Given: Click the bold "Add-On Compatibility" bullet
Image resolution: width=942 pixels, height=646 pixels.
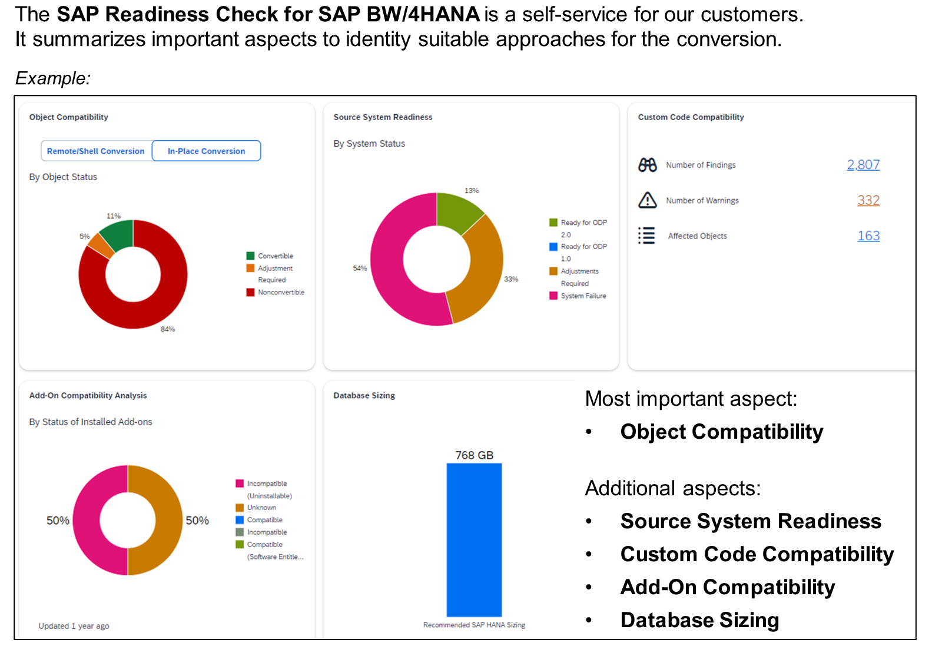Looking at the screenshot, I should 728,587.
